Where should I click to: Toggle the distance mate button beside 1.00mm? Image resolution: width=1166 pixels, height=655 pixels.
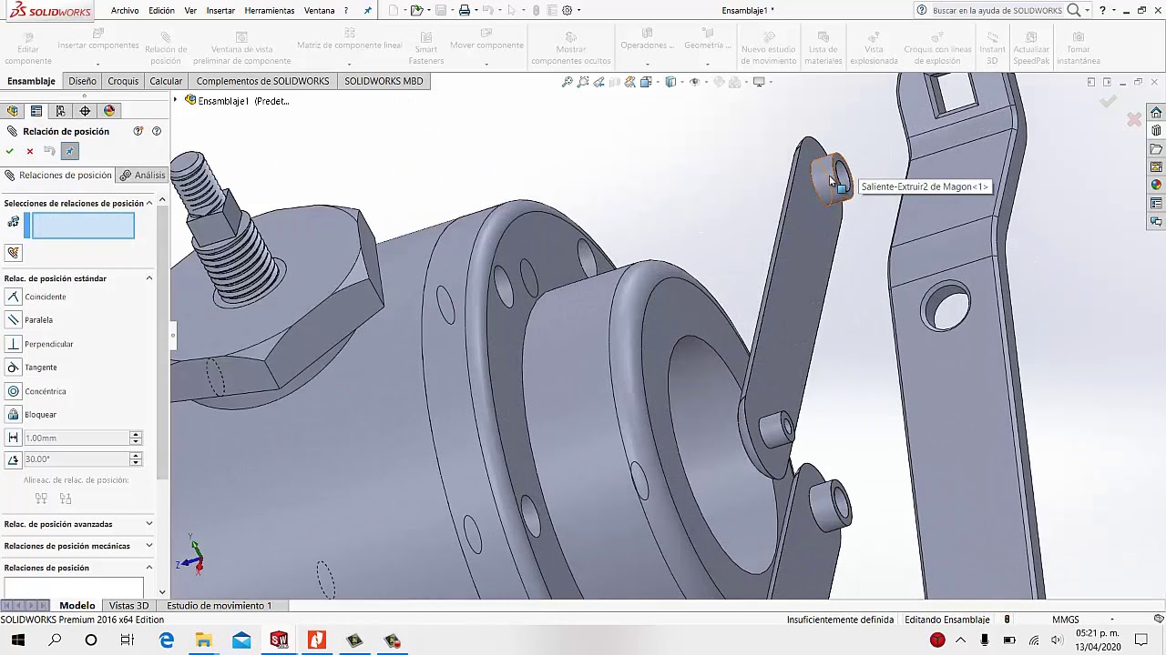tap(13, 438)
